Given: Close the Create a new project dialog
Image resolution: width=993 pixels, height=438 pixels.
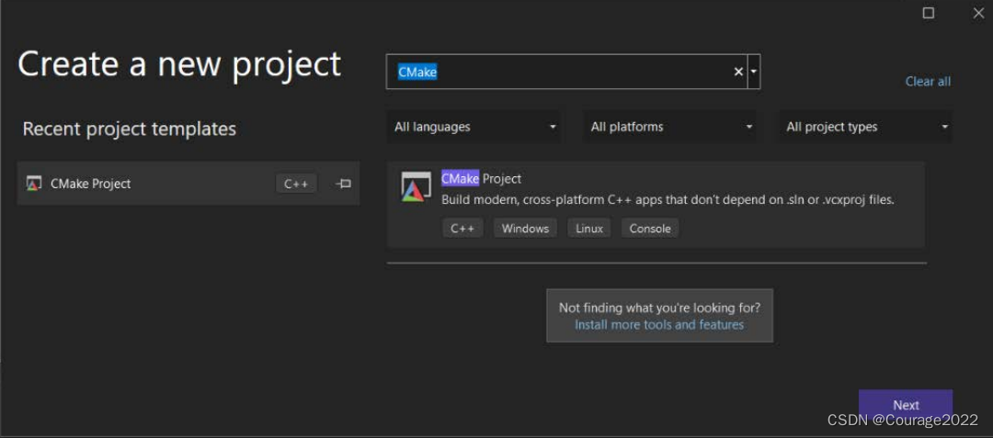Looking at the screenshot, I should click(x=978, y=13).
